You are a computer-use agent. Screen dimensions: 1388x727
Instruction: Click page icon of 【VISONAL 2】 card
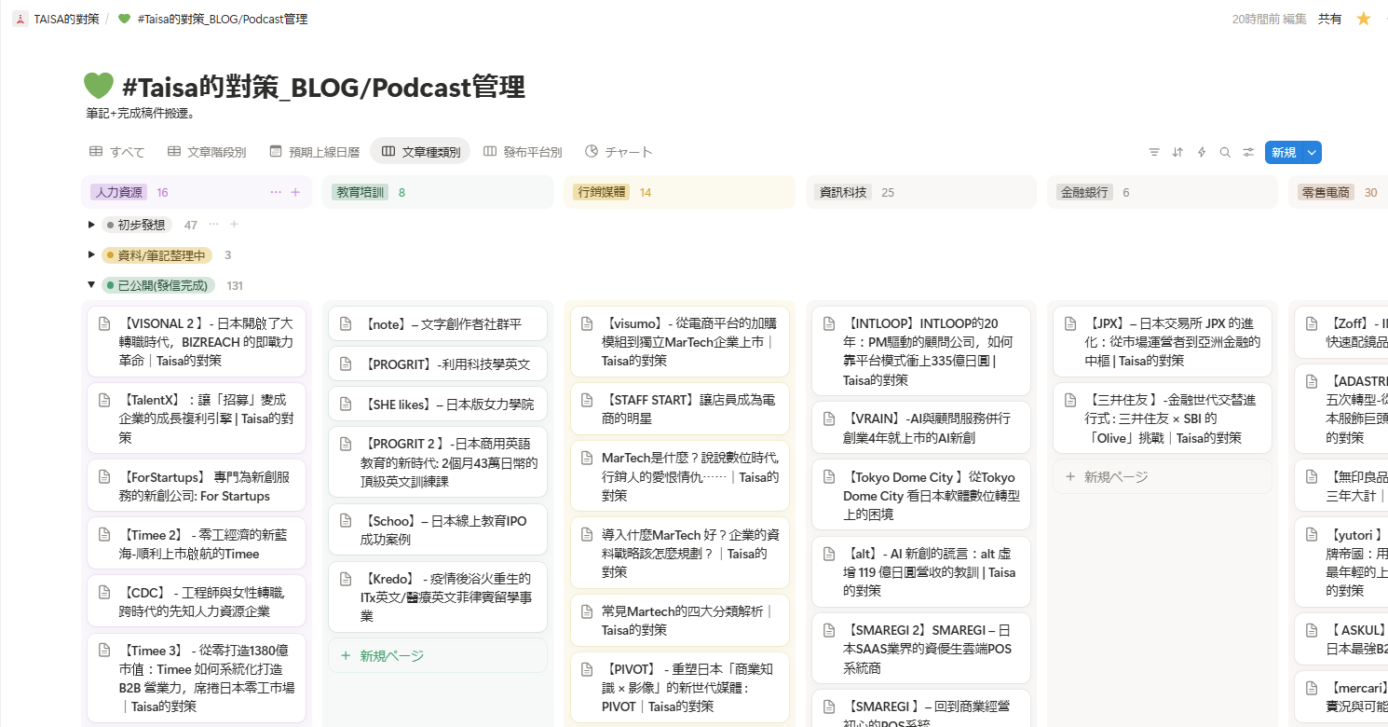pyautogui.click(x=105, y=323)
